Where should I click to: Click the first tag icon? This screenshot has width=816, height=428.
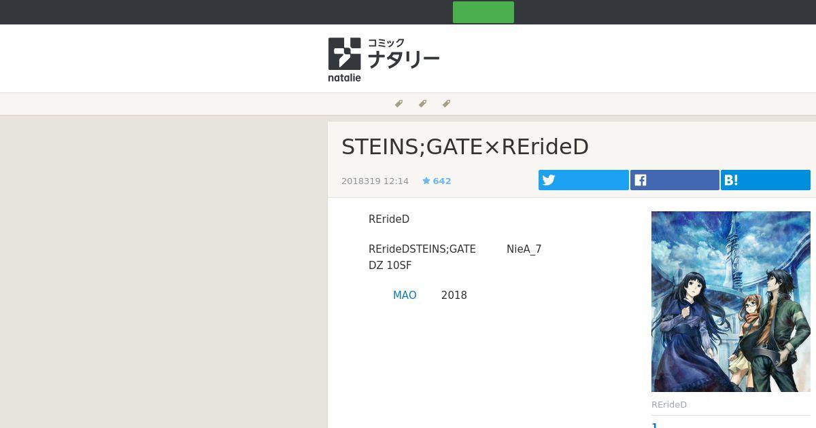[399, 103]
